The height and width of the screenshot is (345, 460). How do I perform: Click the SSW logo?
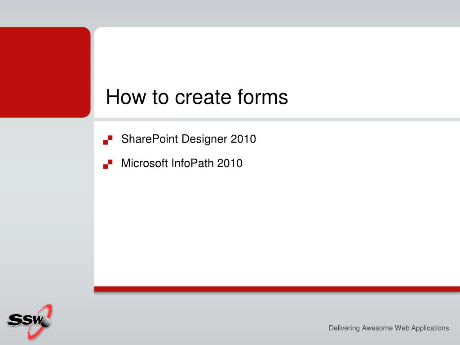point(30,322)
